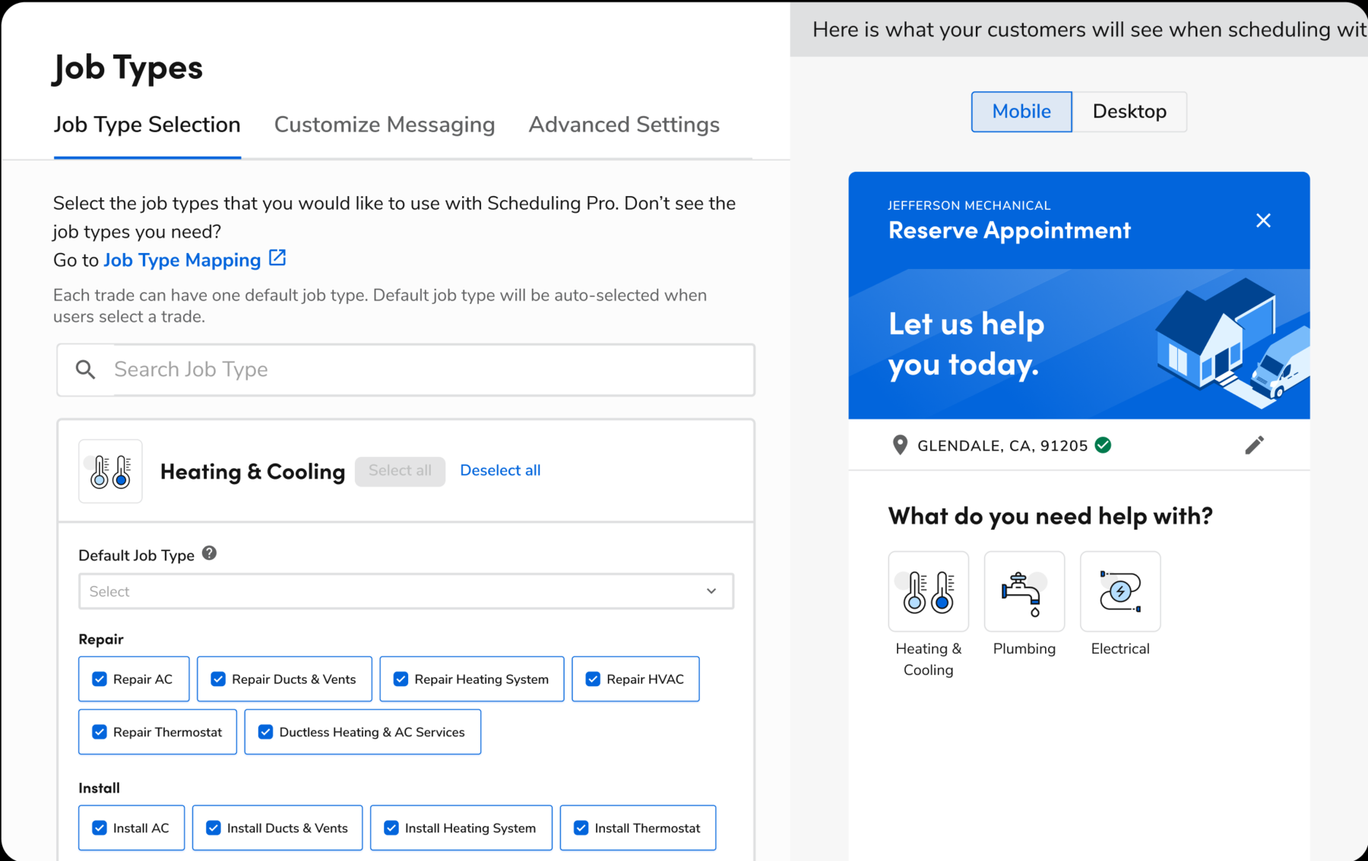Open the Advanced Settings tab
1368x861 pixels.
coord(623,124)
